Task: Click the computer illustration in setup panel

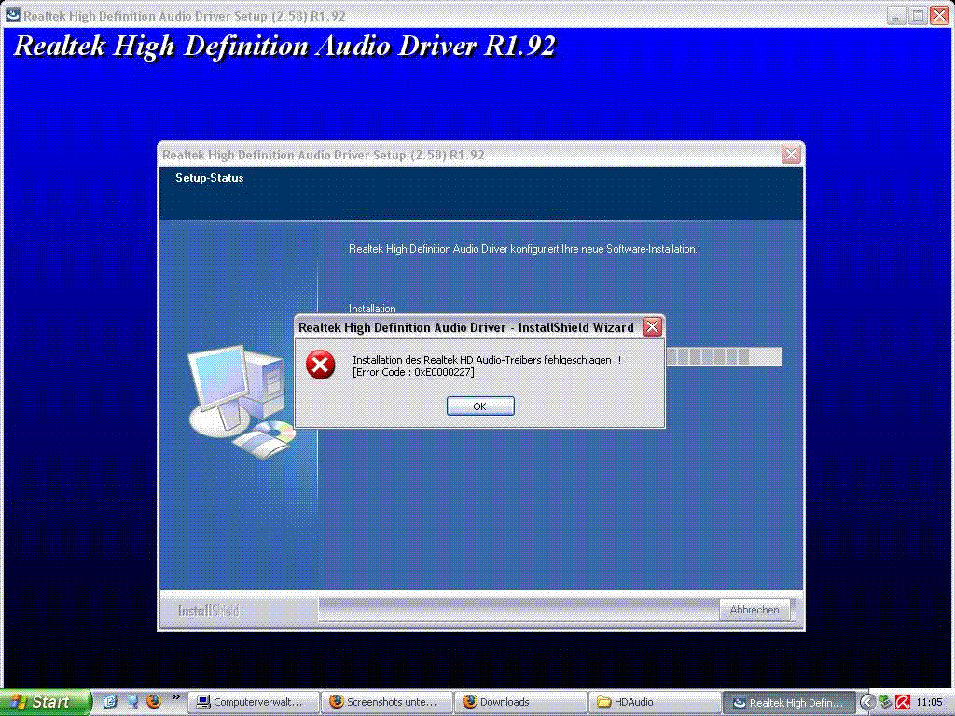Action: point(240,401)
